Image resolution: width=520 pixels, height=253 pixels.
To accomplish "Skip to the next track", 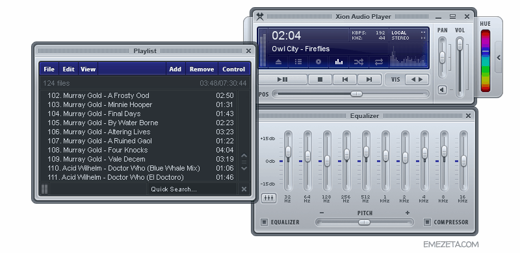I will click(369, 80).
